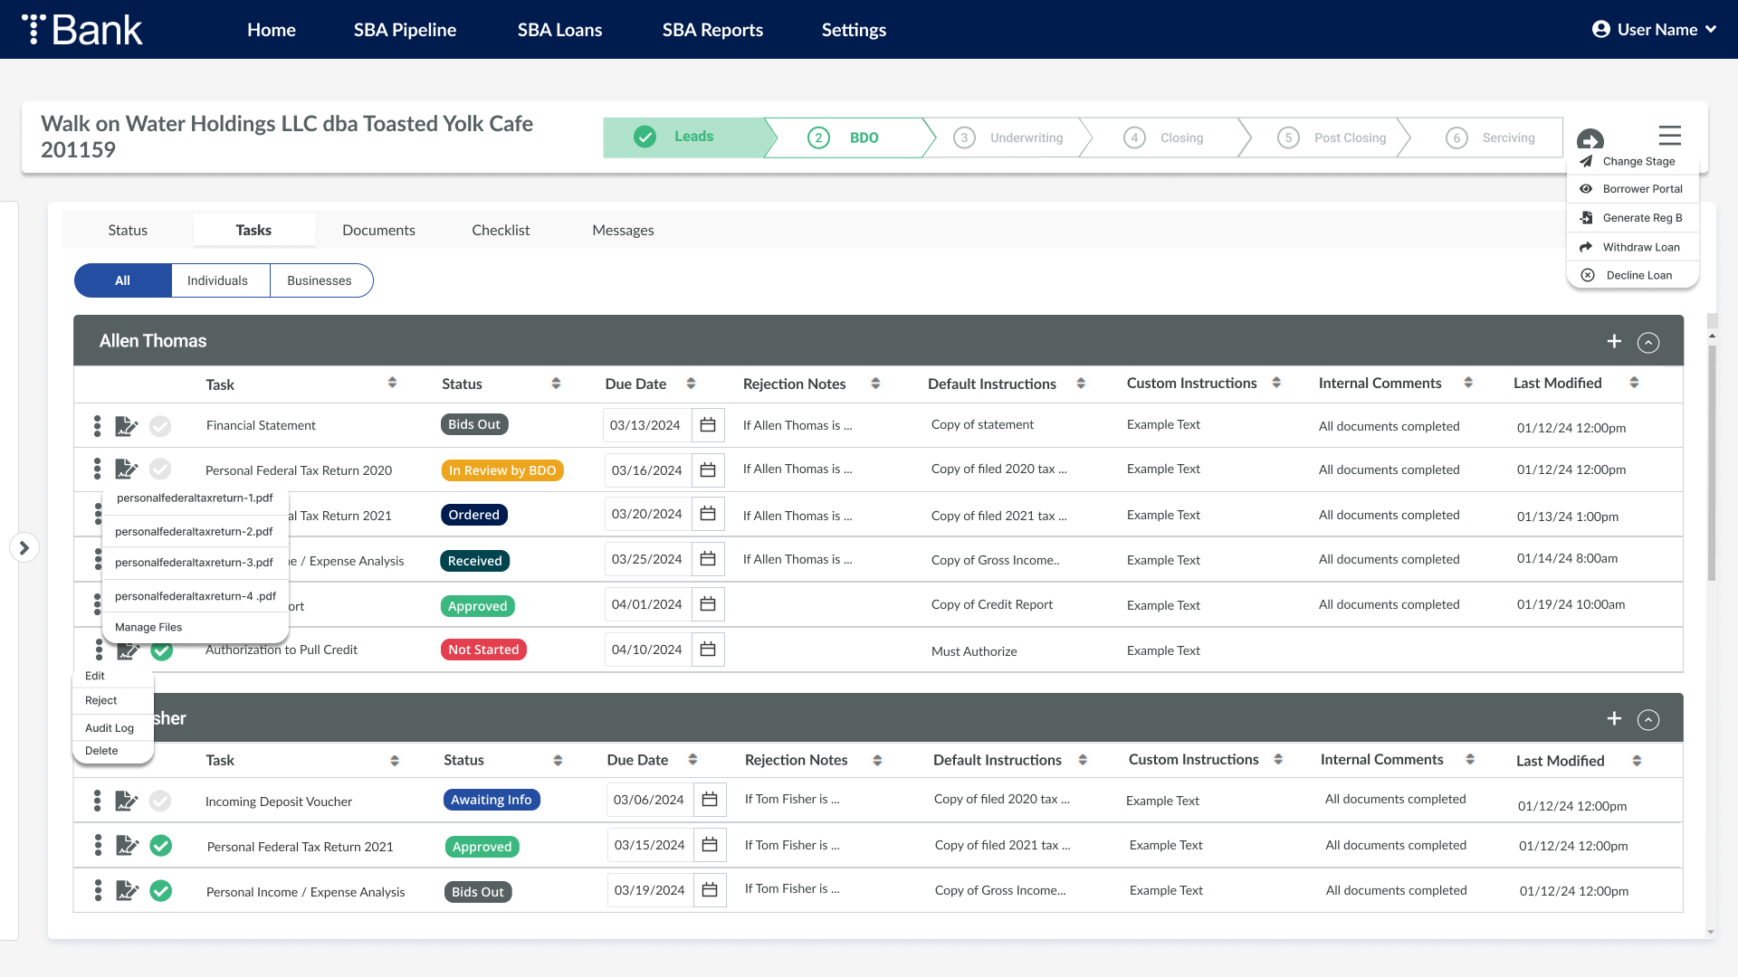Click kebab menu for Personal Income Tom Fisher row
This screenshot has width=1738, height=977.
(98, 890)
